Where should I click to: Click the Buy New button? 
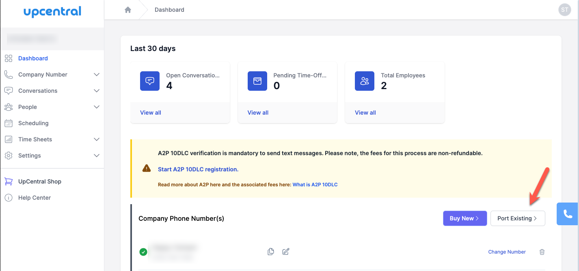(x=464, y=218)
